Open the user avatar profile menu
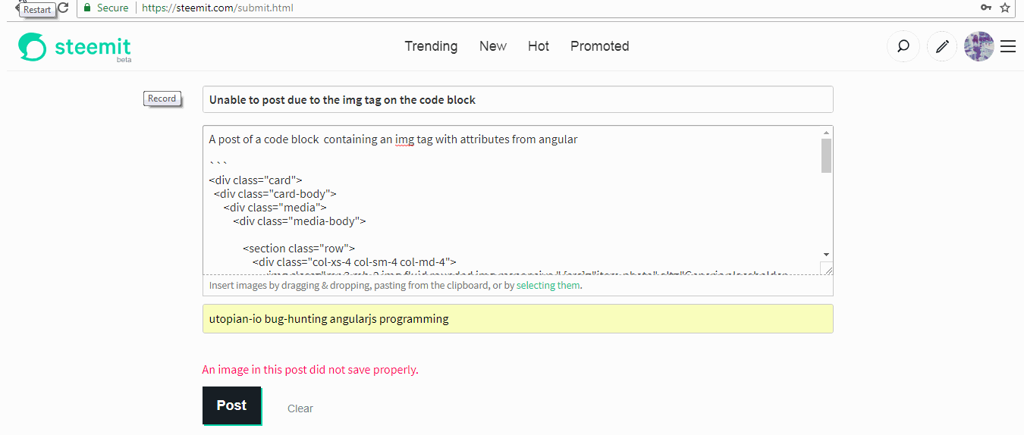The width and height of the screenshot is (1024, 435). click(978, 46)
